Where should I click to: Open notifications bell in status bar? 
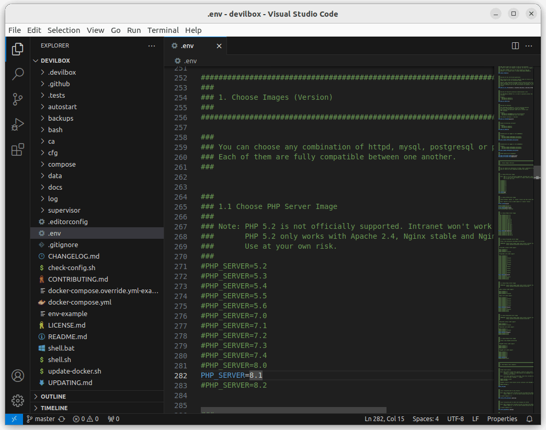(x=529, y=419)
